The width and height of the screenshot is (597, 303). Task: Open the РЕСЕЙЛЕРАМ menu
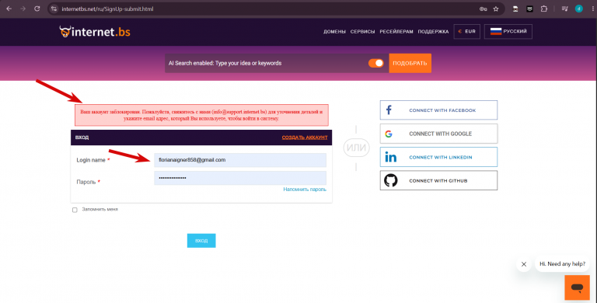(396, 32)
